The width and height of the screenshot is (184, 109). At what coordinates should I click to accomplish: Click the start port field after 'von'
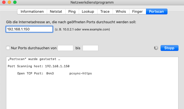pos(65,48)
